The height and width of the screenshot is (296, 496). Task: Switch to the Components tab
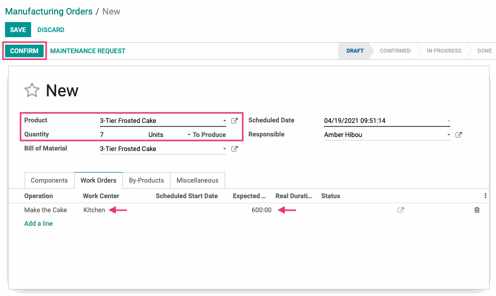click(49, 181)
